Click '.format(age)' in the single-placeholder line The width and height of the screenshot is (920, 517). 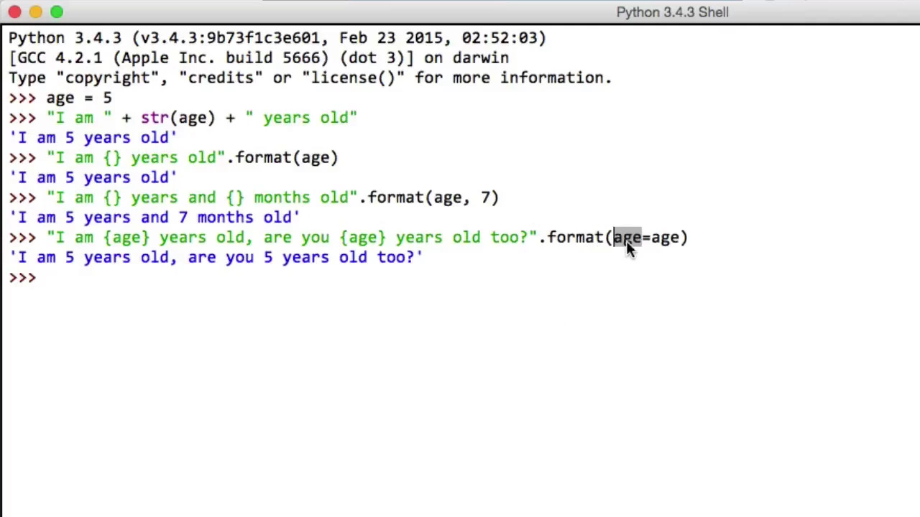coord(282,158)
